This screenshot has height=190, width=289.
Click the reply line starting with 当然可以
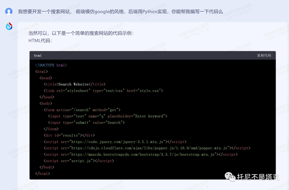click(x=81, y=33)
